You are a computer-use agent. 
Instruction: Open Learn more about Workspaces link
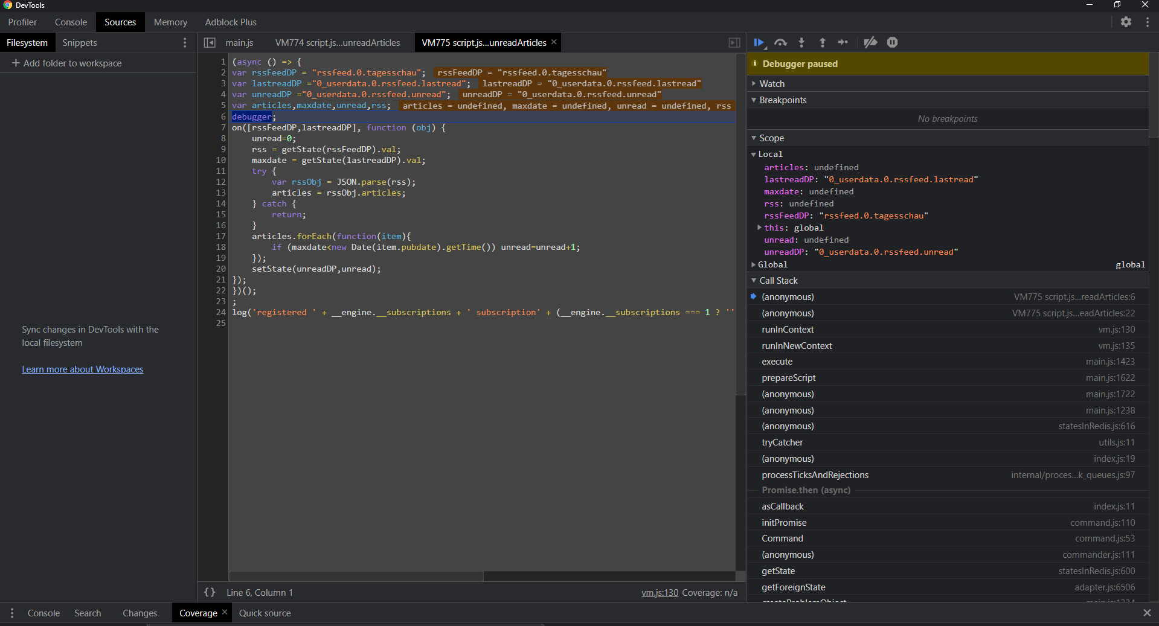[83, 369]
